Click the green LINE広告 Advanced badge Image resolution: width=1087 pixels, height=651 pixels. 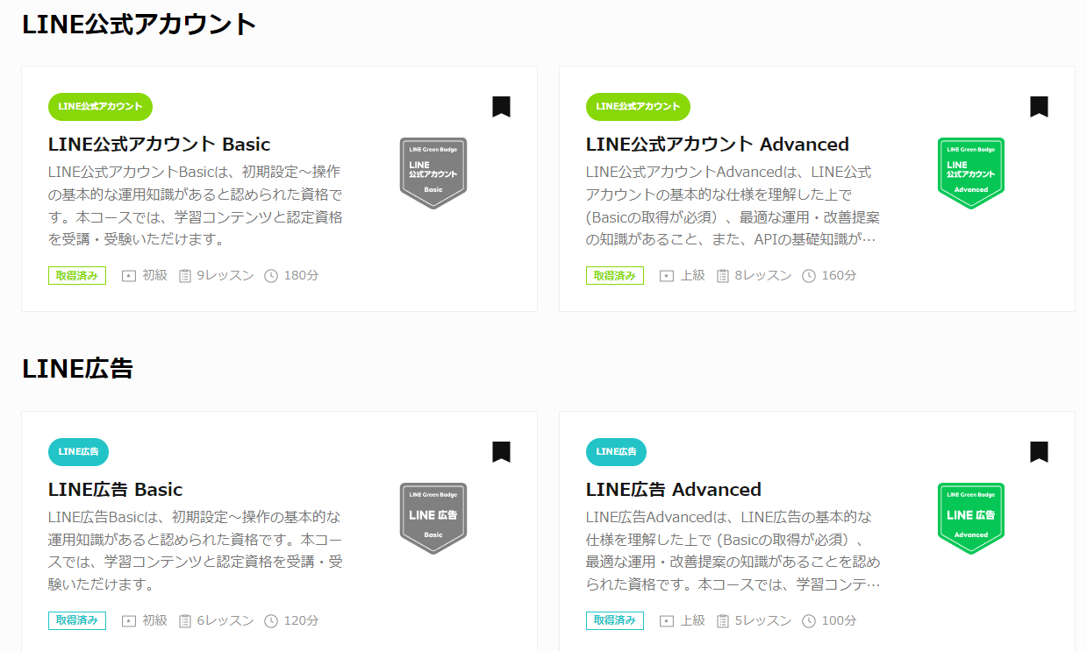click(971, 519)
